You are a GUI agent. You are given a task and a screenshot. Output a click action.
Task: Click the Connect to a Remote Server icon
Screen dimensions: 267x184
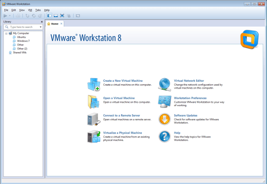click(94, 119)
